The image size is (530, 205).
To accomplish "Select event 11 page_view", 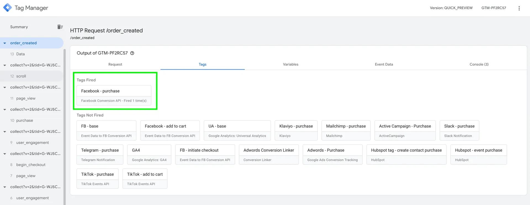I will [32, 98].
